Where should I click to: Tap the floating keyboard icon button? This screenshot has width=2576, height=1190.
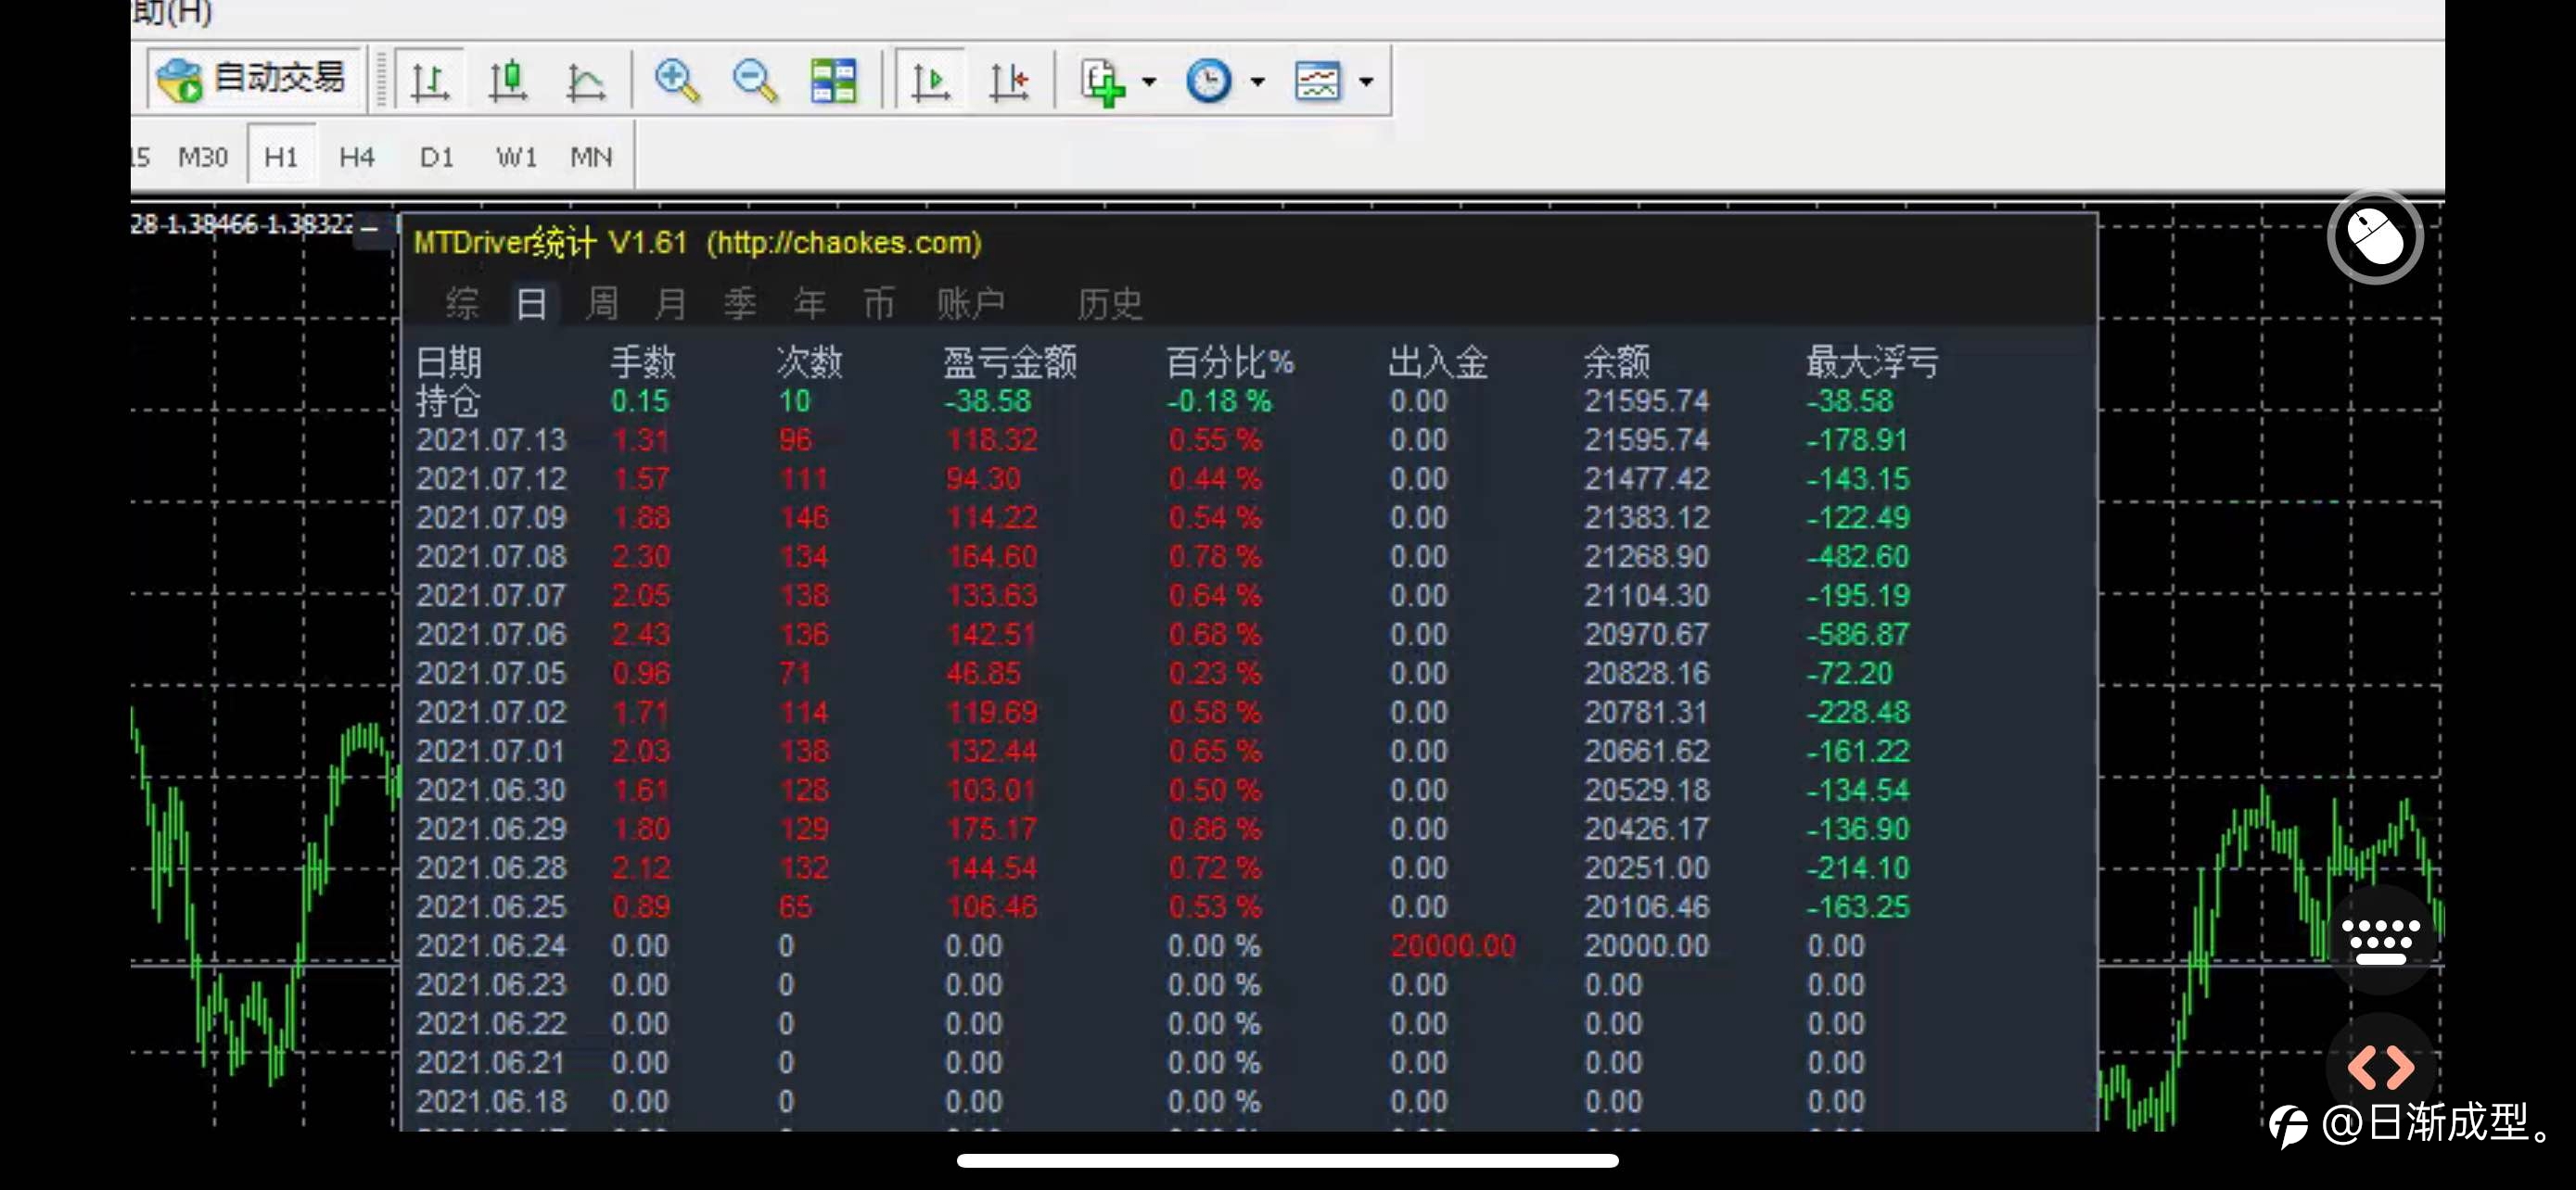click(x=2381, y=940)
